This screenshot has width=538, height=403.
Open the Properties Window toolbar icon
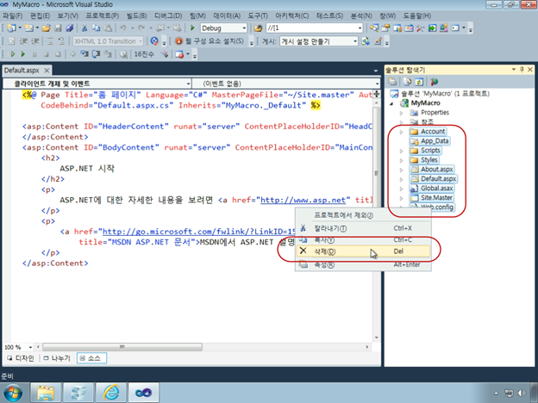385,28
